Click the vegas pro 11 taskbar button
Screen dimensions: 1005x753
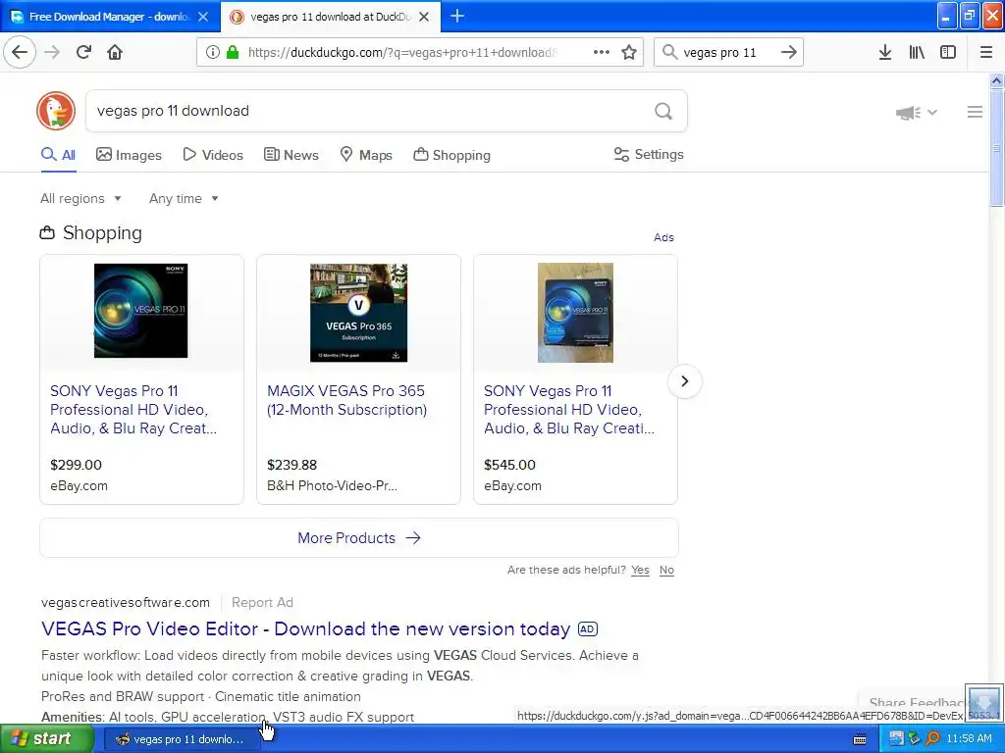pyautogui.click(x=182, y=739)
